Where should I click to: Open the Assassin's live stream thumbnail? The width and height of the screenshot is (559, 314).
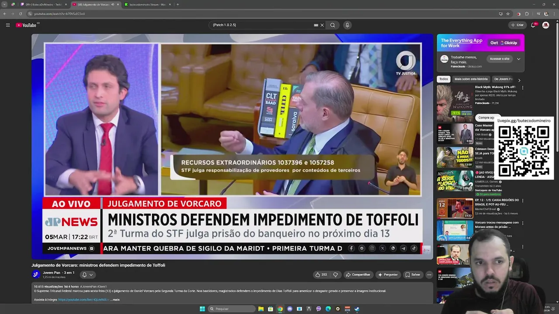pos(455,181)
